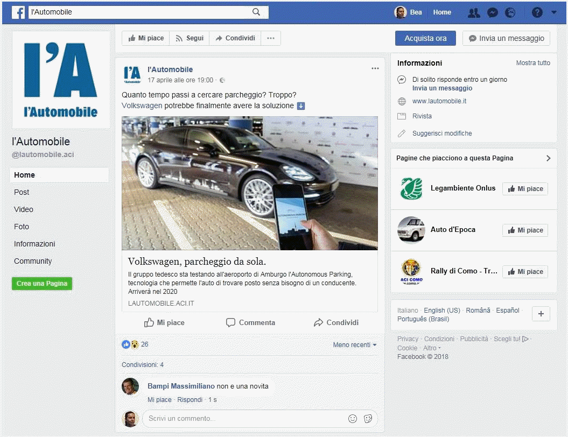Click the down-arrow emoji in post text
Viewport: 568px width, 437px height.
click(x=301, y=105)
